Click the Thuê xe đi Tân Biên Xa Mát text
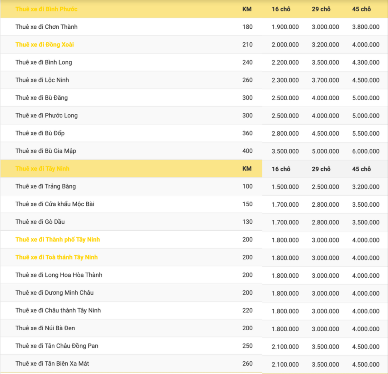The width and height of the screenshot is (388, 374). (52, 363)
